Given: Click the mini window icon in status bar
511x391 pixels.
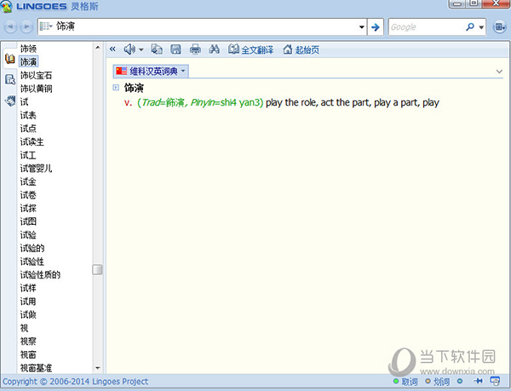Looking at the screenshot, I should (x=495, y=381).
